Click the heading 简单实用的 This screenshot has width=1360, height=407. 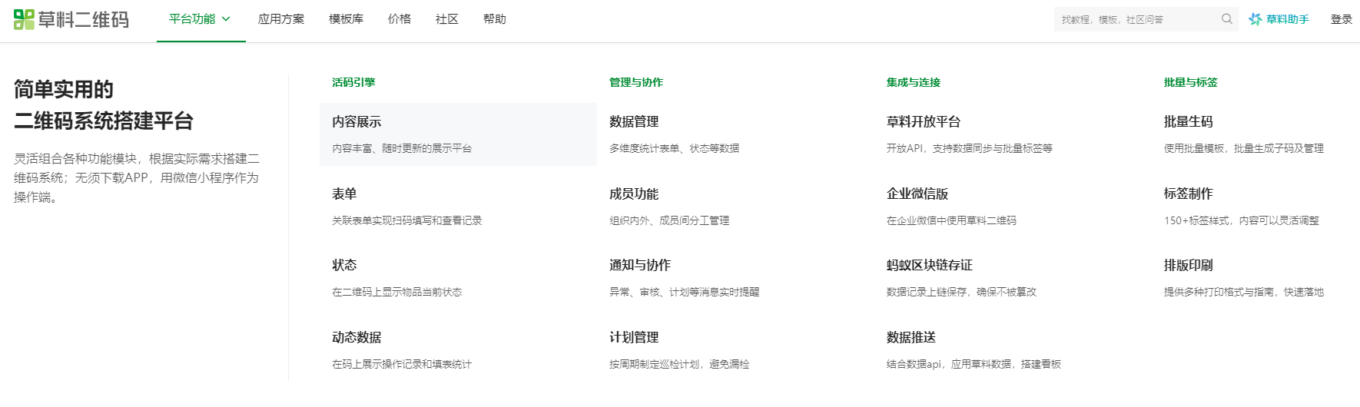(x=64, y=90)
